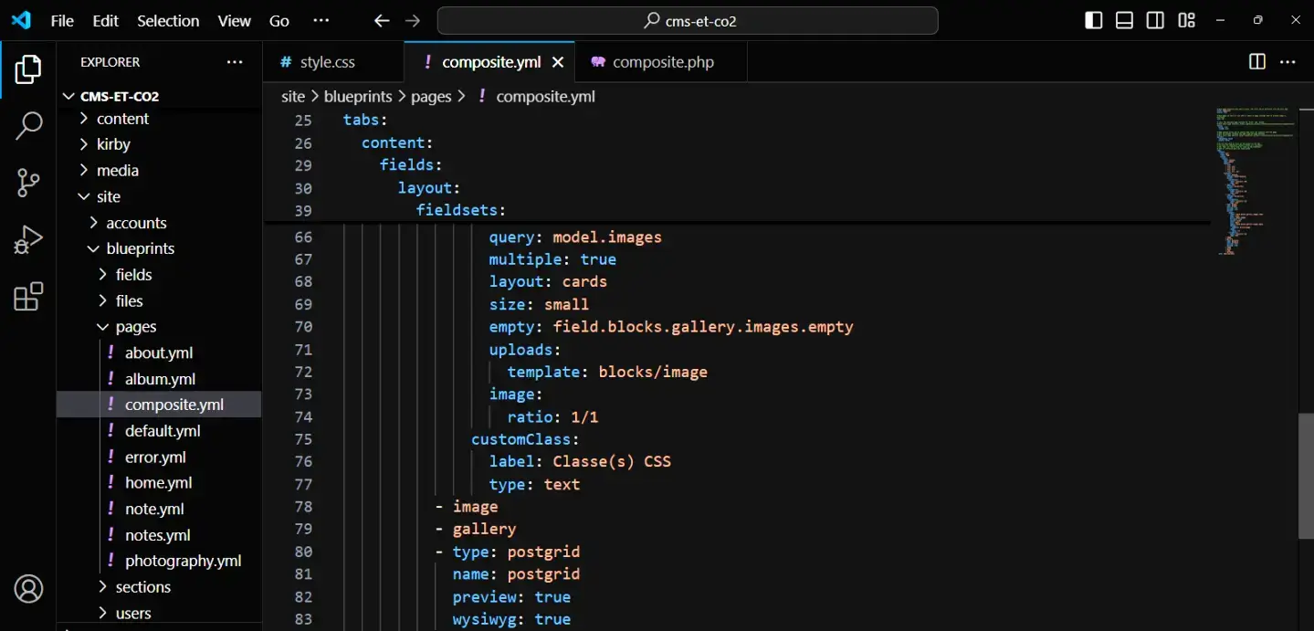Click the editor vertical scrollbar thumb
This screenshot has height=631, width=1314.
1306,477
